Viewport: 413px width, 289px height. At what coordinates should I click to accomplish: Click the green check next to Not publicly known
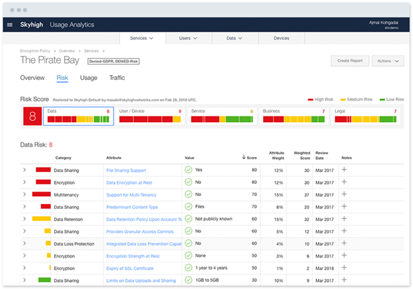[189, 219]
